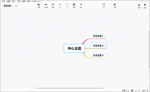Open the zoom level stepper arrows

[x=147, y=91]
